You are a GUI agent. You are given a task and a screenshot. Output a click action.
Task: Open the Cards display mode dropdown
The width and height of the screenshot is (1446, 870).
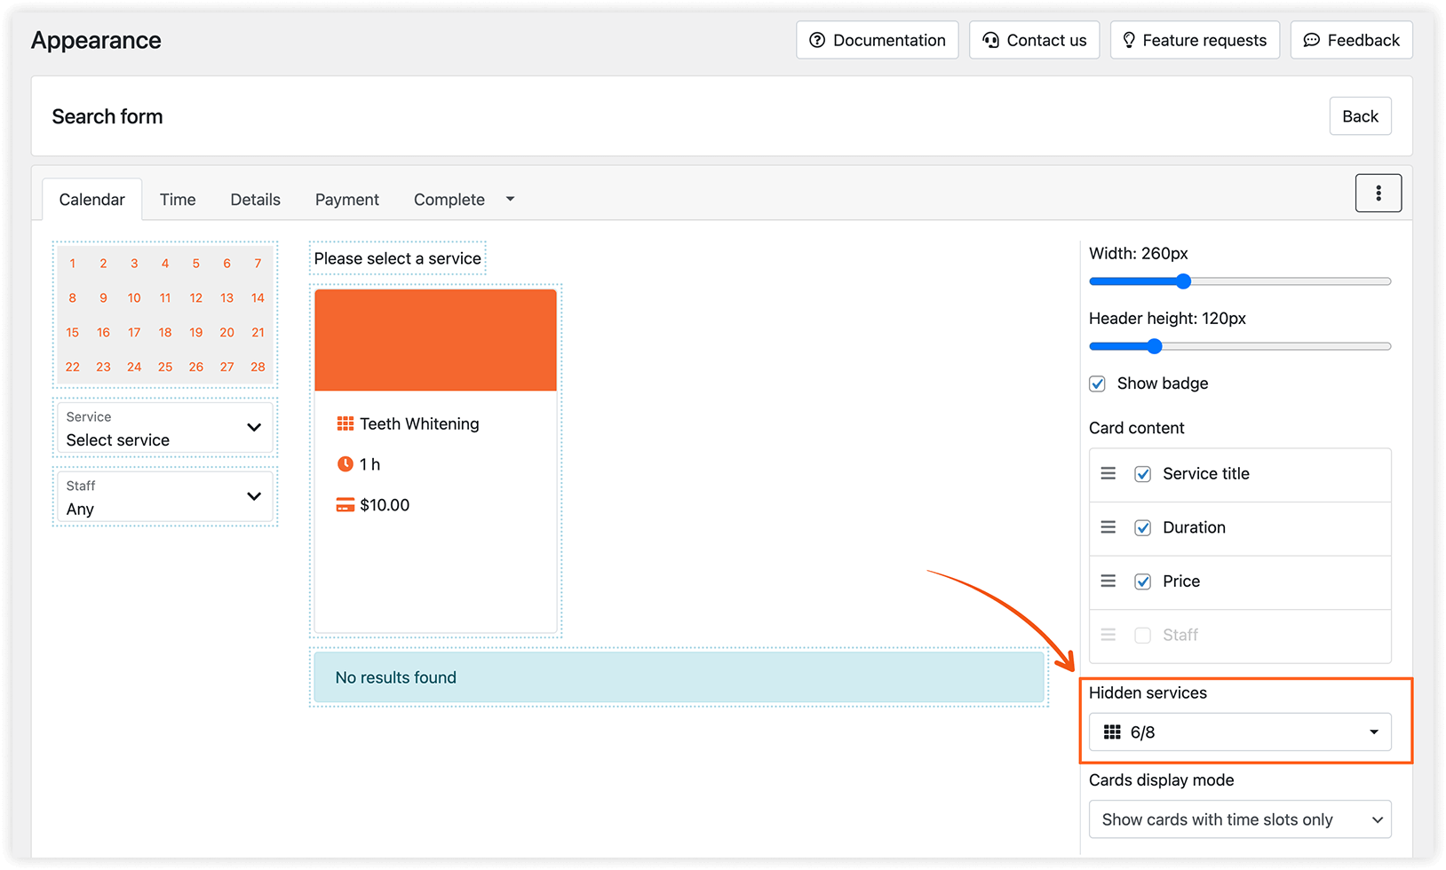(x=1239, y=819)
